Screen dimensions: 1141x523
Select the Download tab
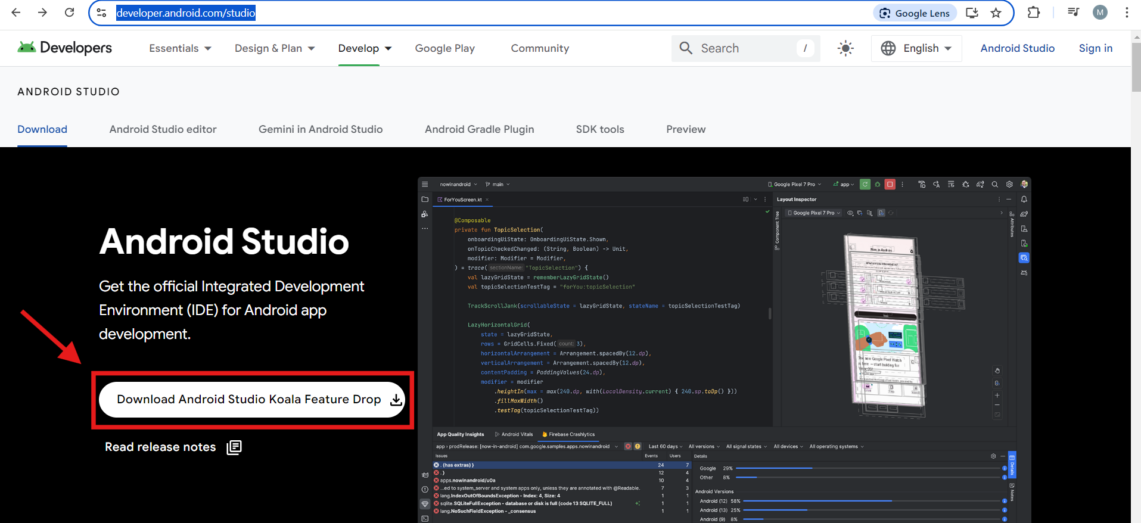(42, 129)
